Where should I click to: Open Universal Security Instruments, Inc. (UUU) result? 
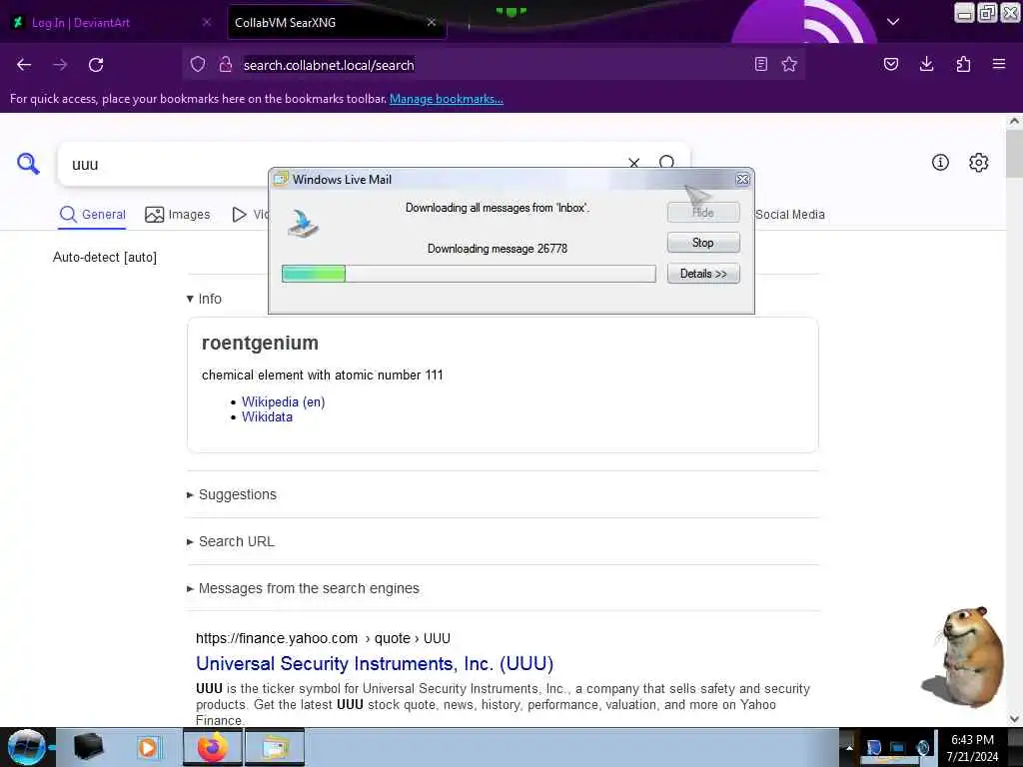point(375,663)
